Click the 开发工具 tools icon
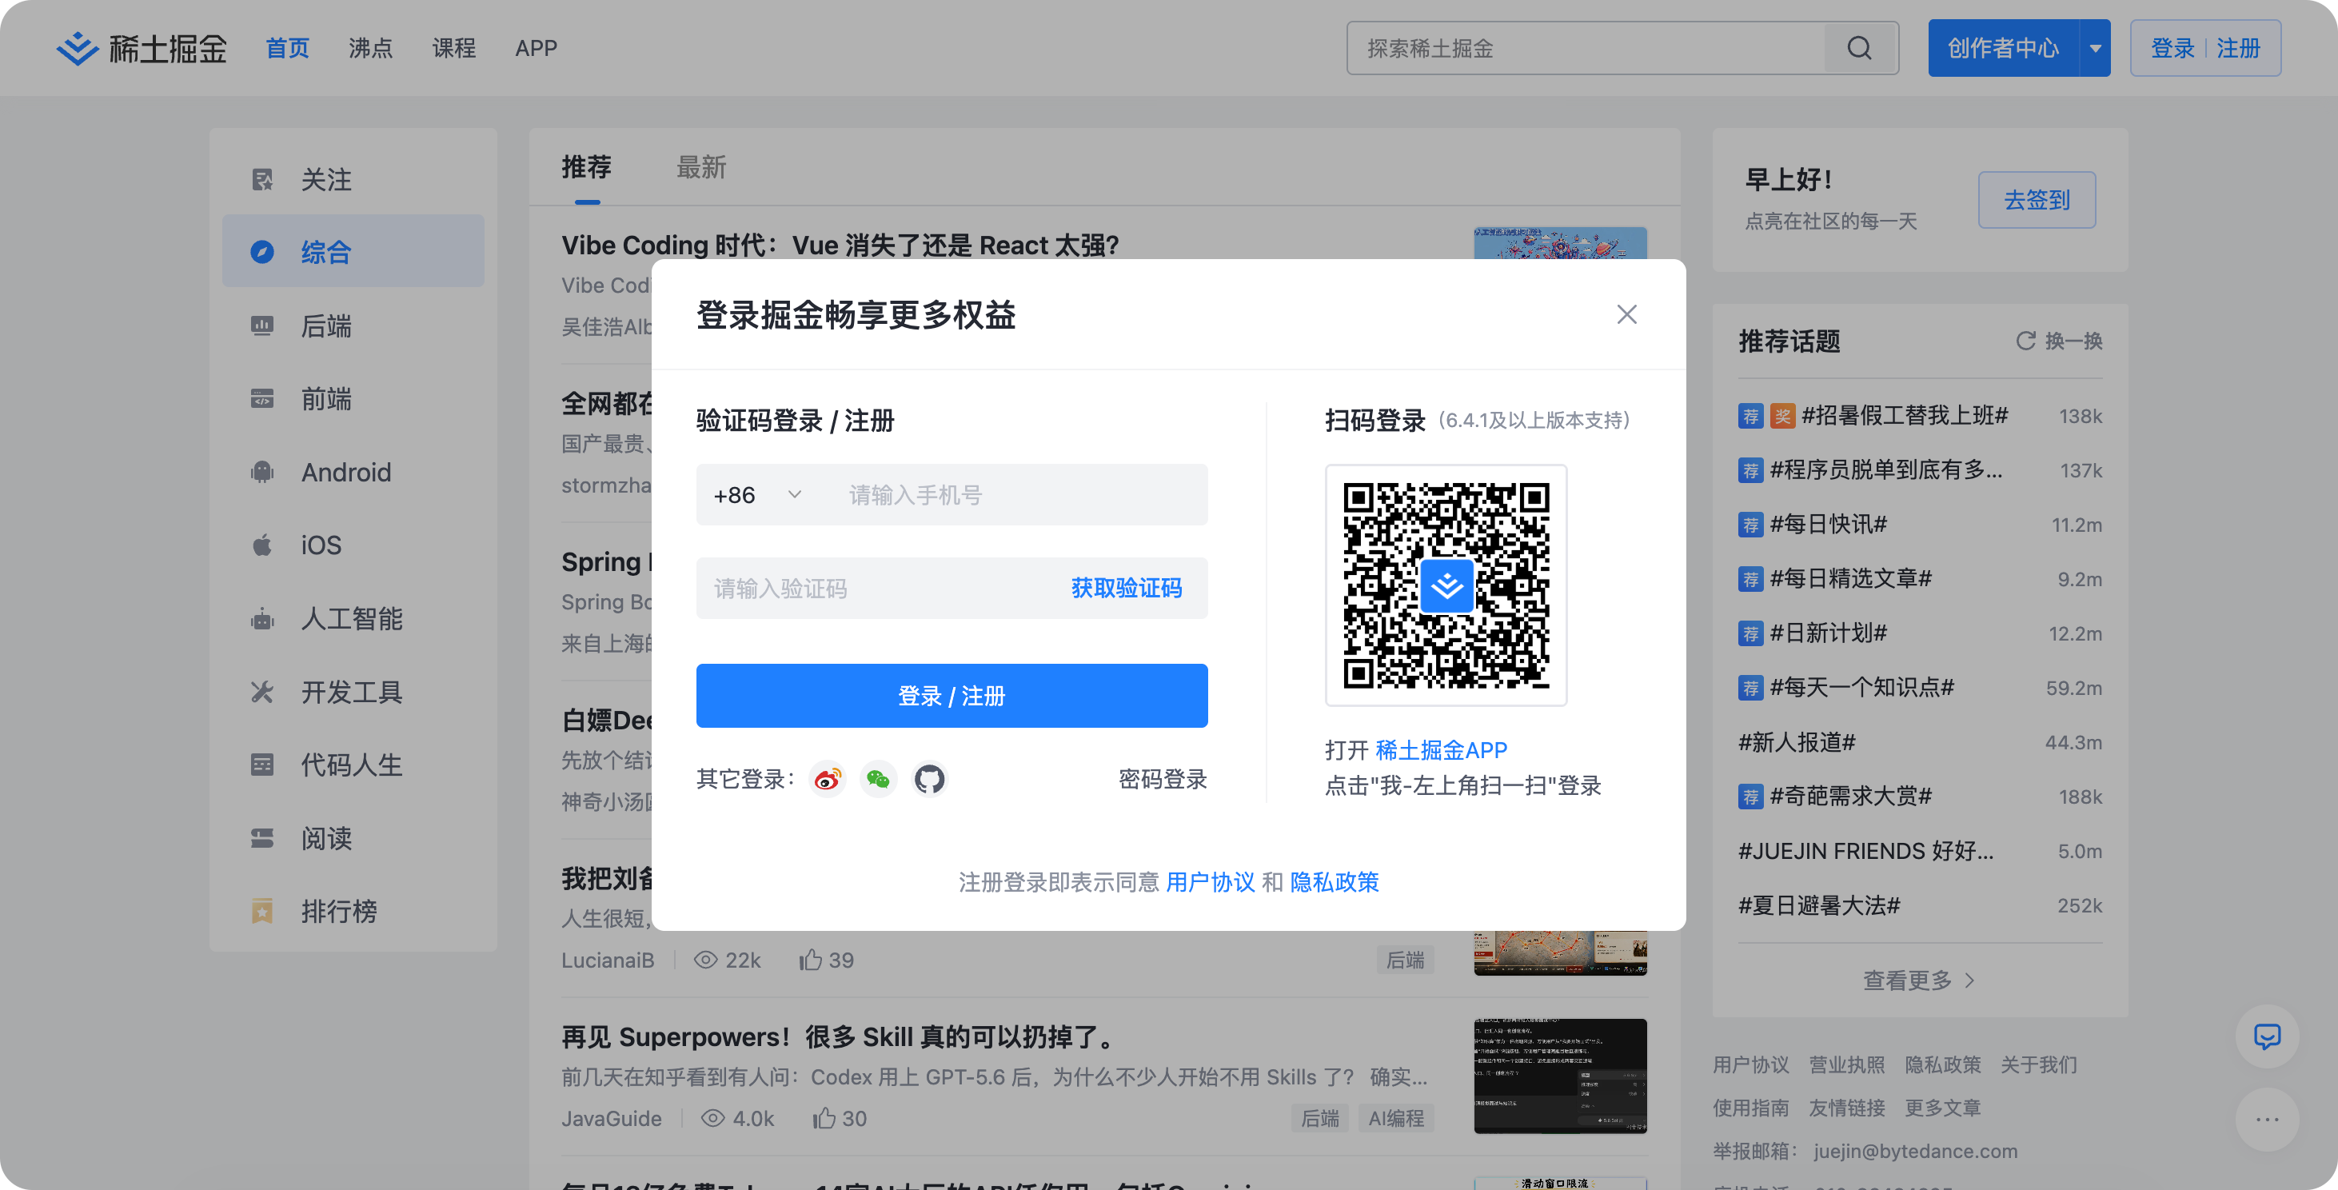Screen dimensions: 2338x1190 pyautogui.click(x=262, y=692)
